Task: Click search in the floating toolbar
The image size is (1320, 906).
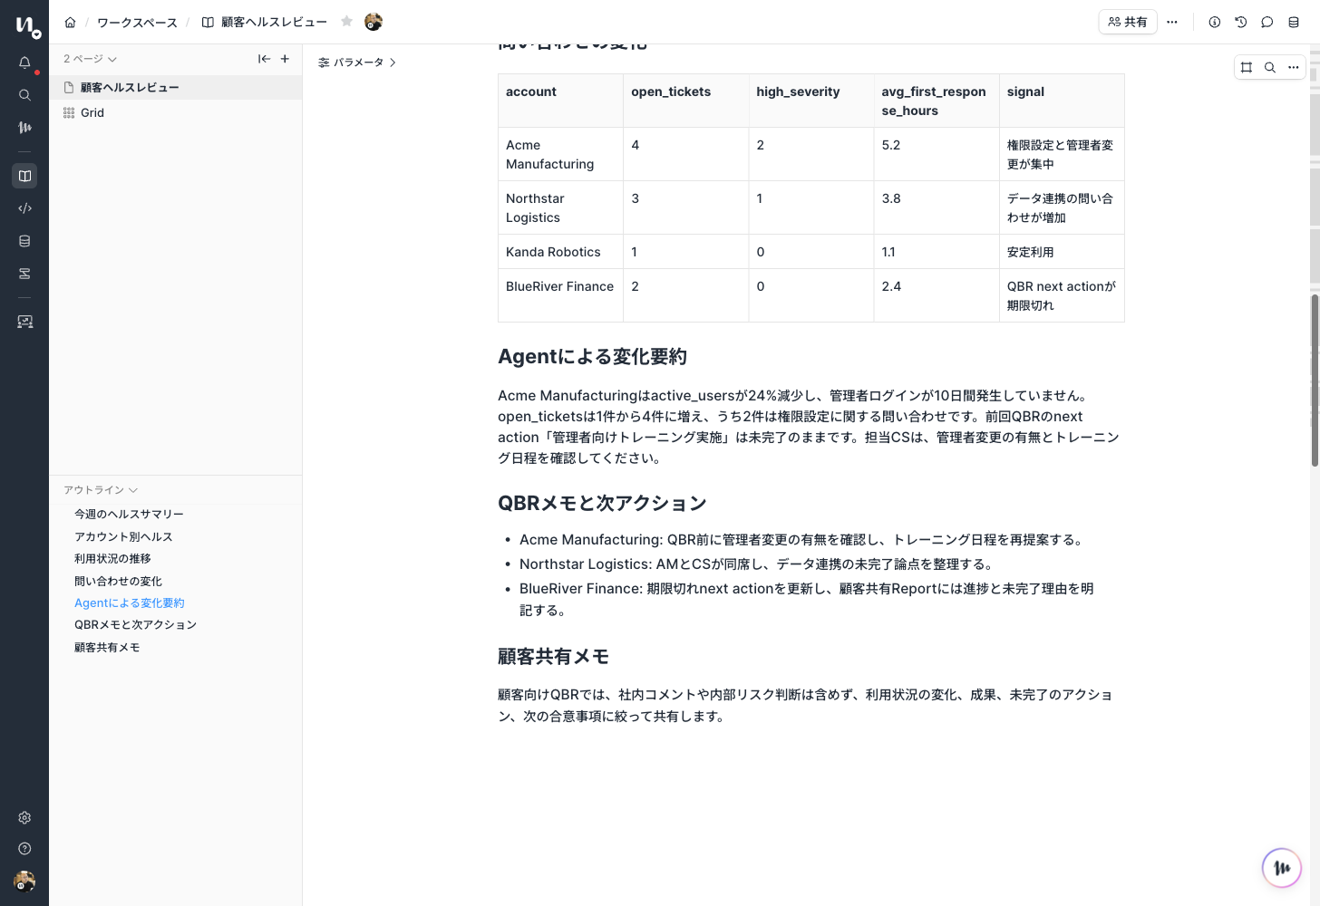Action: 1270,67
